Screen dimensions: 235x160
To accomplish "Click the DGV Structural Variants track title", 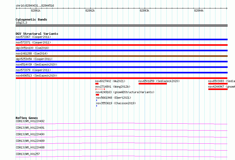I will tap(37, 34).
